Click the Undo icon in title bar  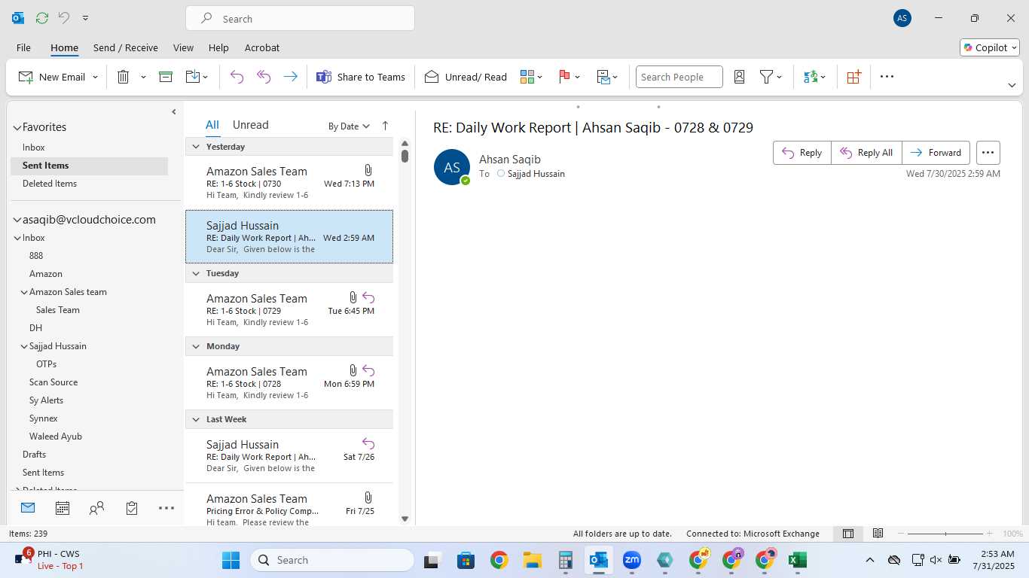pos(64,18)
